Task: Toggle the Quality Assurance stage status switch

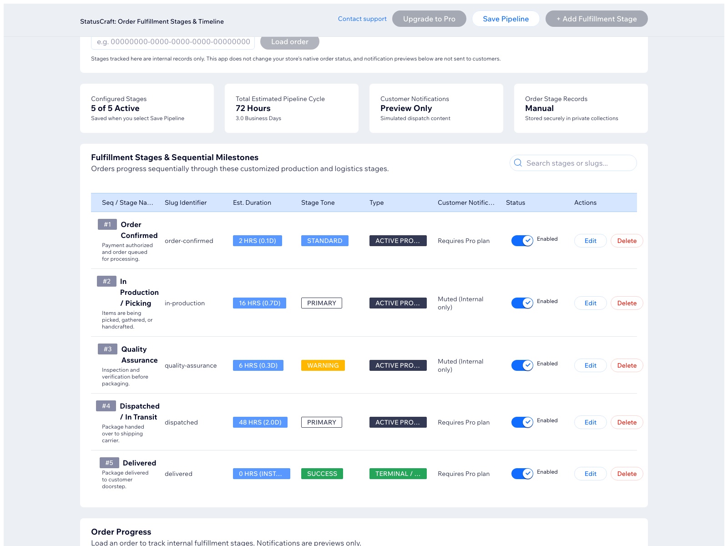Action: 522,365
